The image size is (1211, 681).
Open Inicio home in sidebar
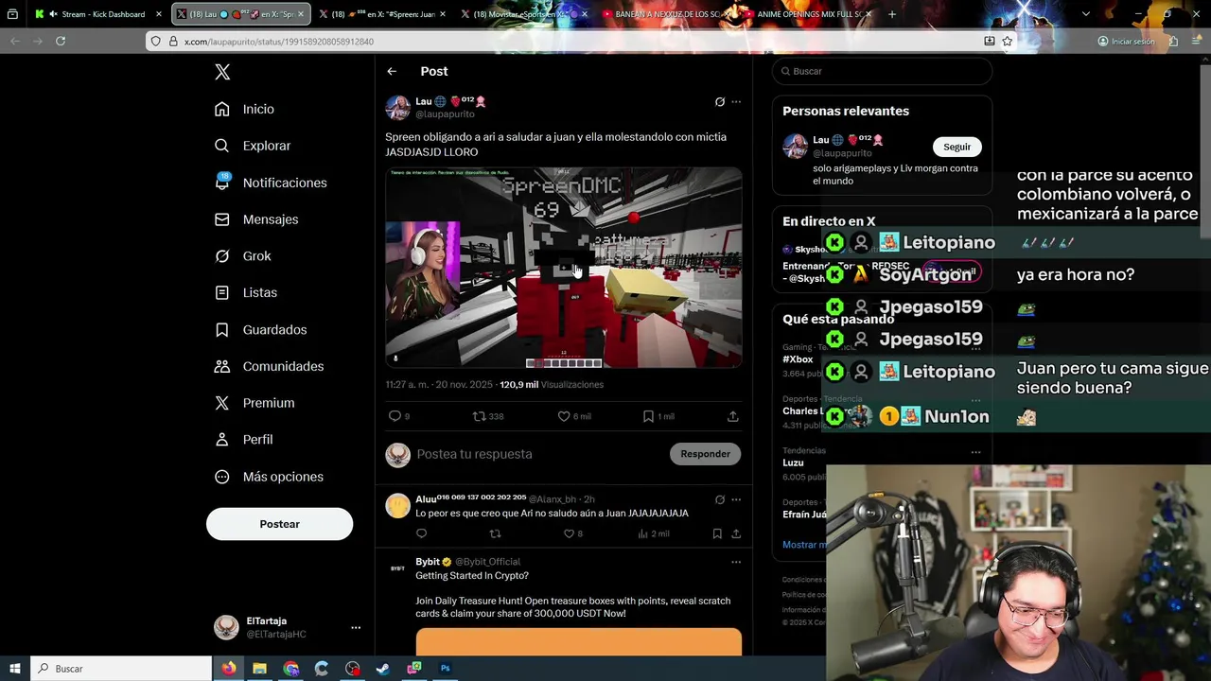coord(244,109)
